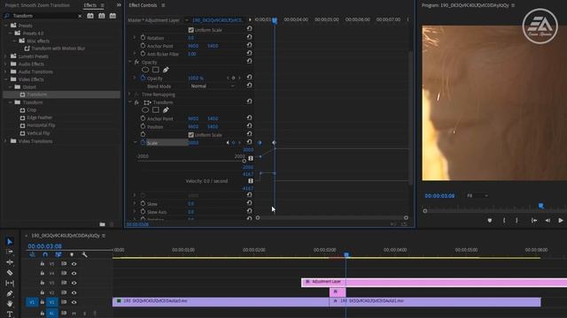The width and height of the screenshot is (567, 318).
Task: Open the Effect Controls panel tab
Action: coord(143,5)
